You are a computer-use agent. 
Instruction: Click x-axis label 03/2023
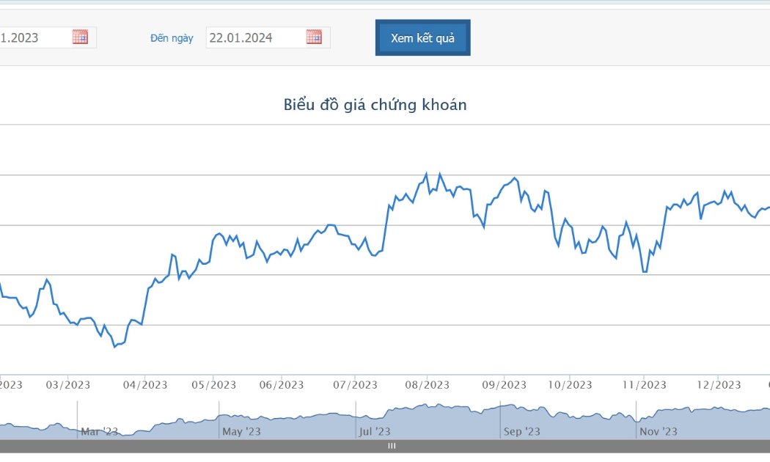click(x=67, y=385)
